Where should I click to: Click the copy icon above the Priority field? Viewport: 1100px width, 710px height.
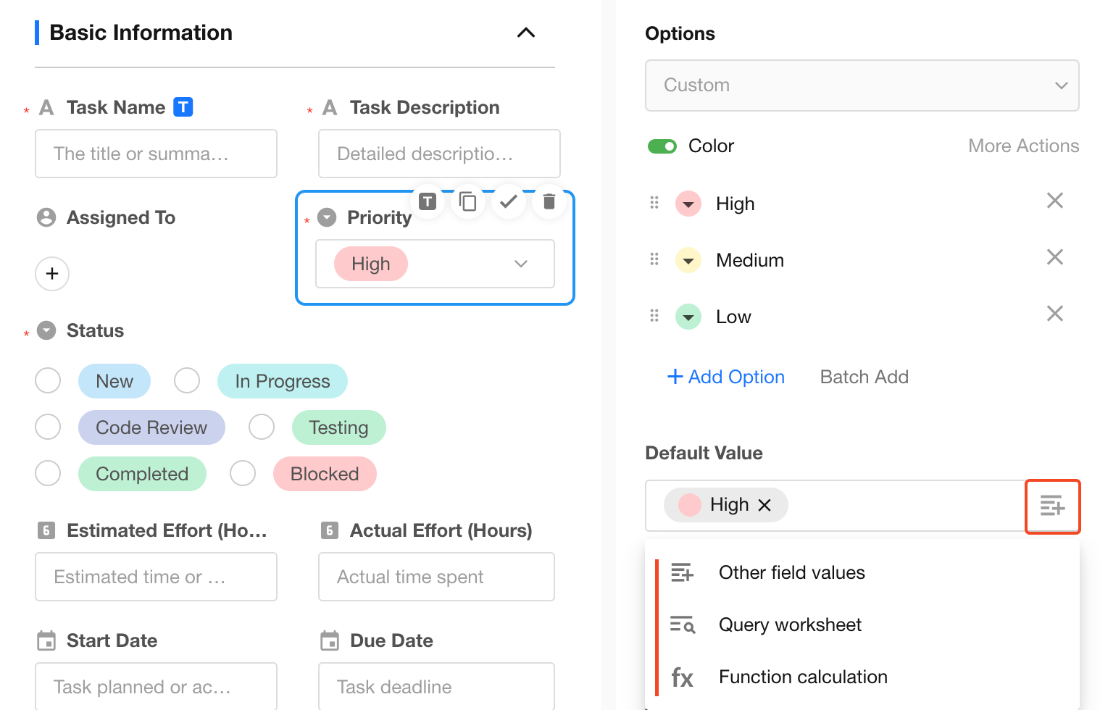(468, 201)
